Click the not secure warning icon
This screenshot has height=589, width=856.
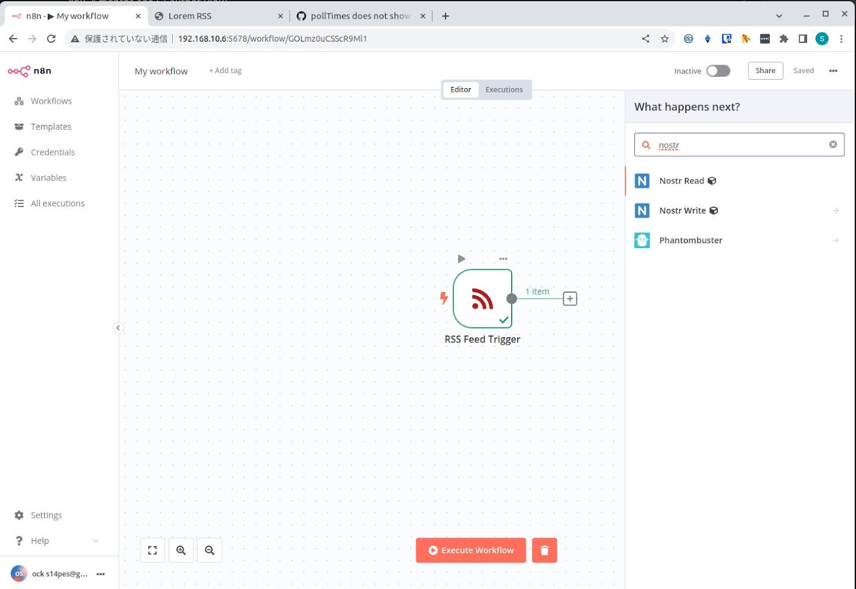point(75,39)
